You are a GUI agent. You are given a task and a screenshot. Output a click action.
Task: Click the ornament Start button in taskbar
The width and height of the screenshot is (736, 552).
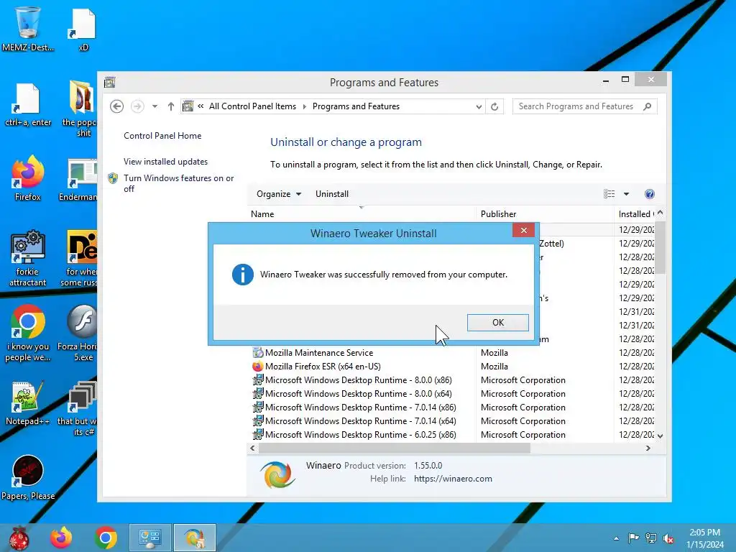[x=19, y=538]
